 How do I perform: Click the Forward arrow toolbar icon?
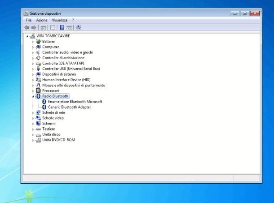(x=34, y=27)
